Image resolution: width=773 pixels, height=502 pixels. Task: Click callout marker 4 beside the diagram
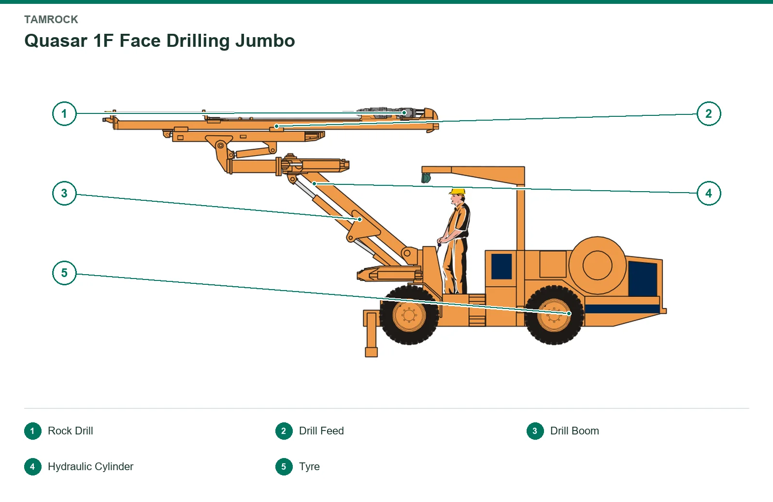point(709,194)
